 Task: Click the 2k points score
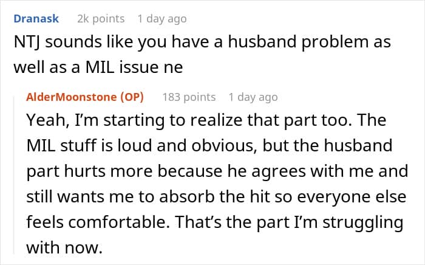pyautogui.click(x=101, y=19)
